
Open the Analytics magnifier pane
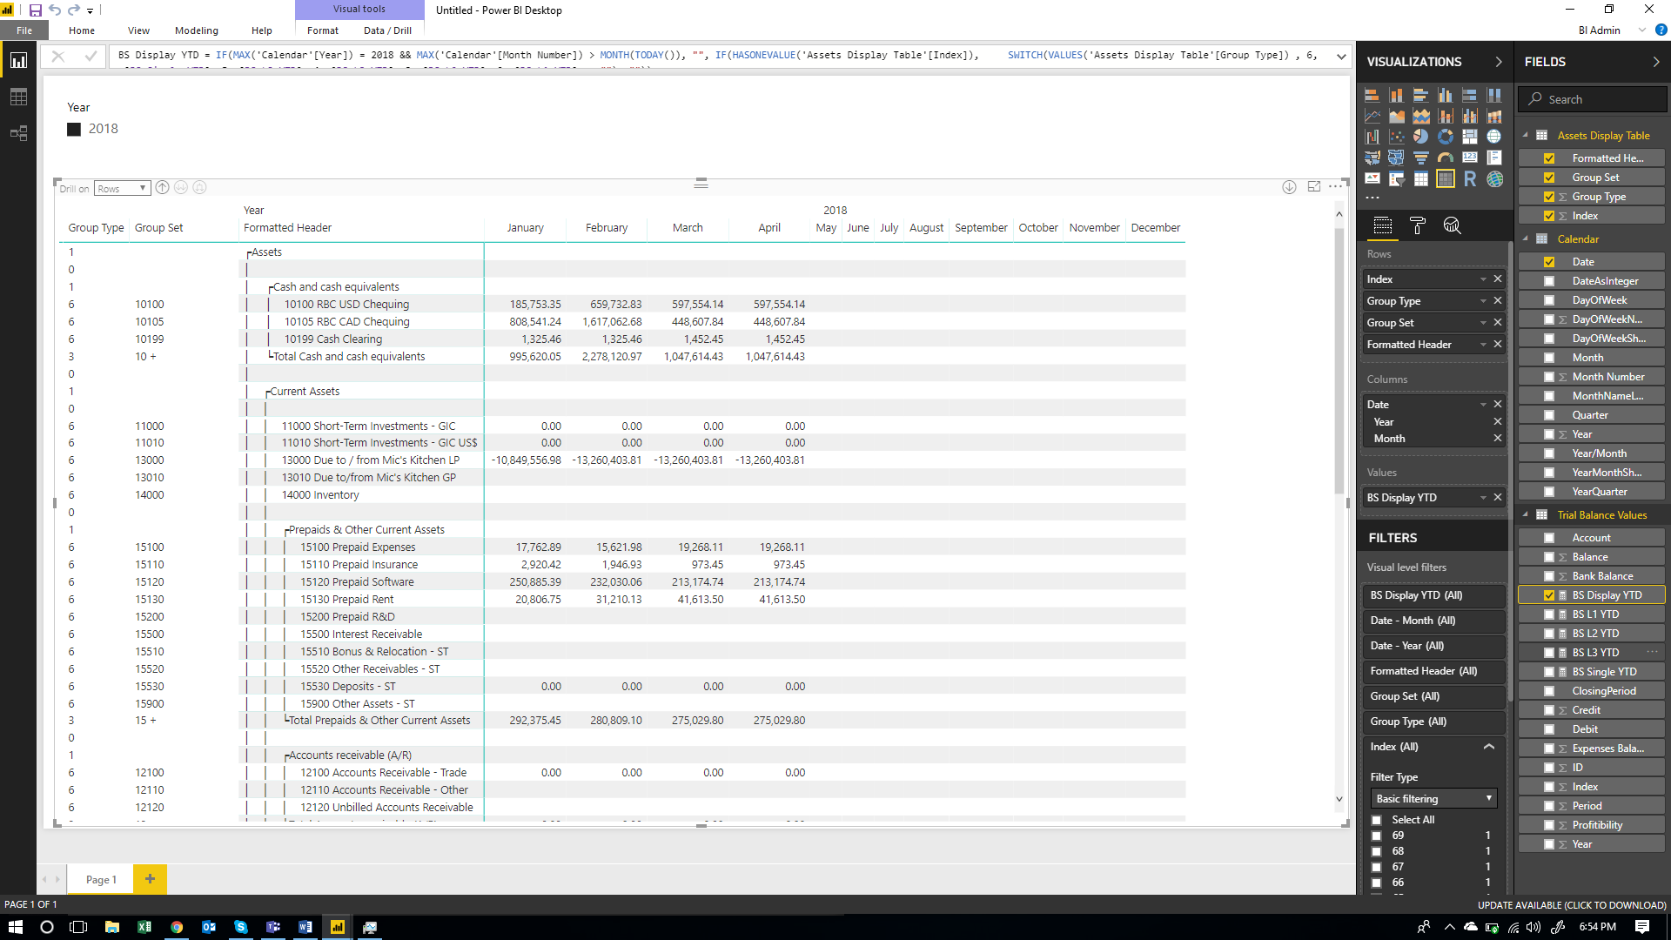(1452, 226)
